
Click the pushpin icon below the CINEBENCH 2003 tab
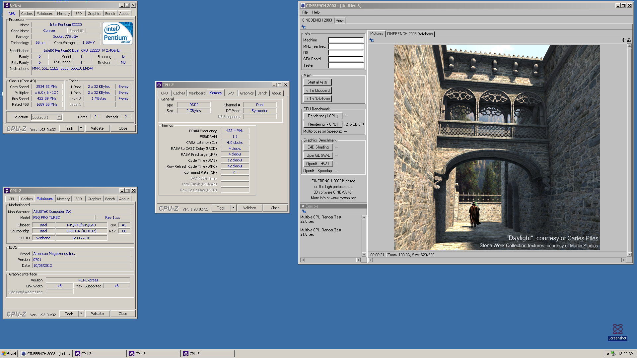pyautogui.click(x=304, y=27)
